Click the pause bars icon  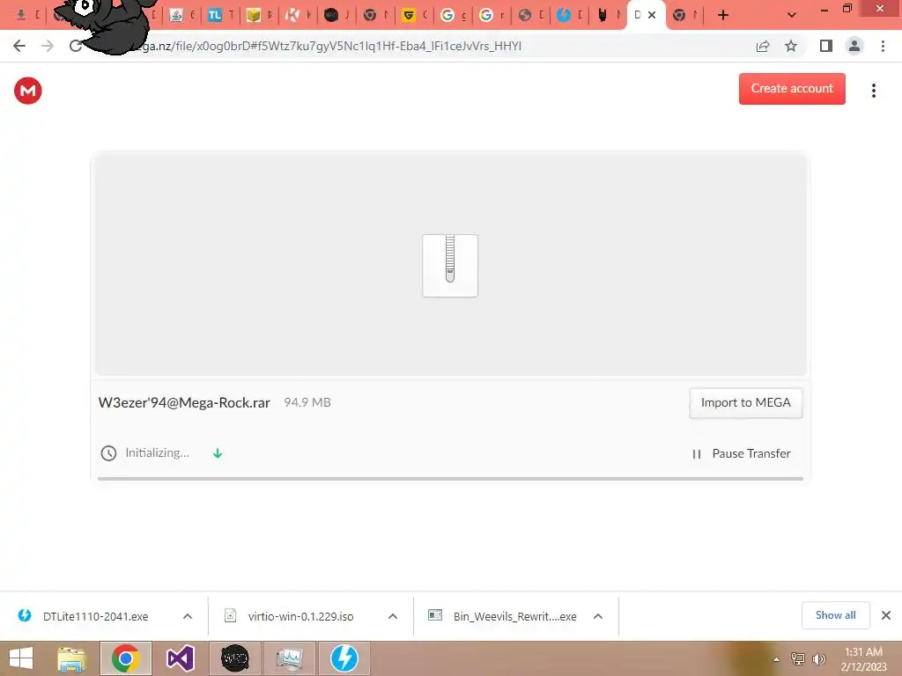click(x=697, y=454)
